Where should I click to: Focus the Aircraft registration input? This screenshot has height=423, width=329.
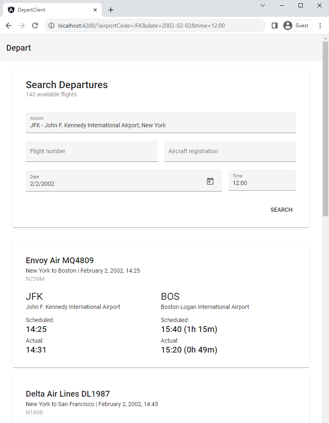click(x=230, y=151)
